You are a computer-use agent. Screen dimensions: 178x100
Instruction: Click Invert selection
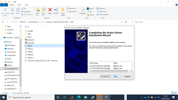(x=103, y=14)
